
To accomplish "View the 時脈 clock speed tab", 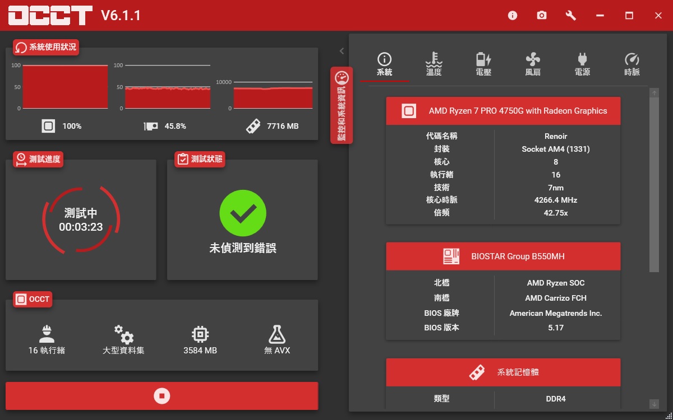I will 631,64.
